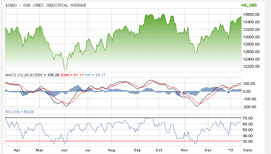Click the +0.20% change value
Image resolution: width=271 pixels, height=154 pixels.
click(x=249, y=5)
